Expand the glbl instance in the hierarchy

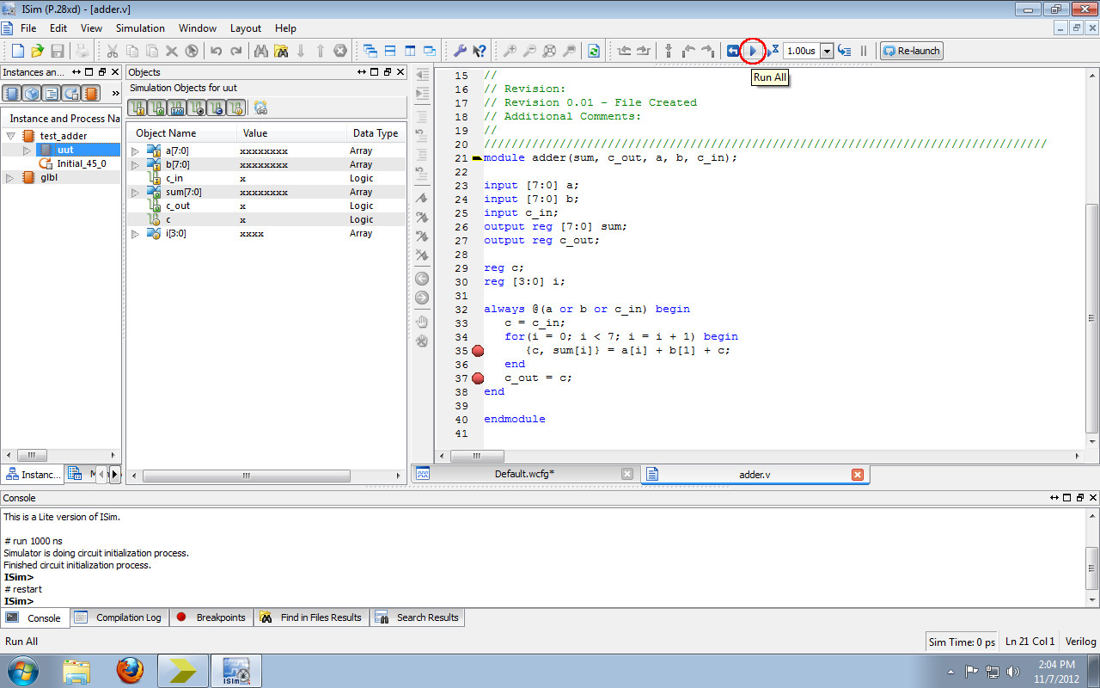(x=11, y=177)
